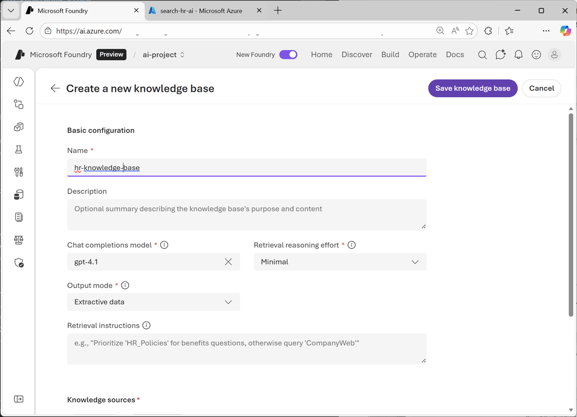Switch to the Build tab
The width and height of the screenshot is (577, 417).
tap(390, 54)
